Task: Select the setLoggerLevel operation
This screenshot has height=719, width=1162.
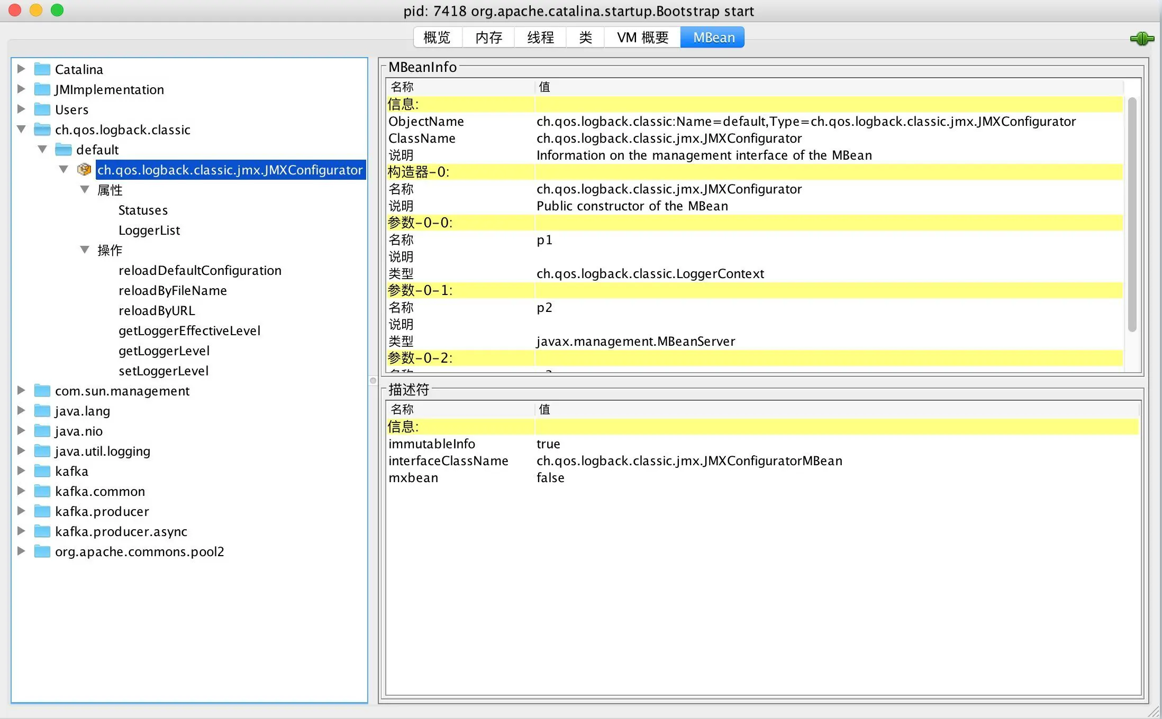Action: coord(164,371)
